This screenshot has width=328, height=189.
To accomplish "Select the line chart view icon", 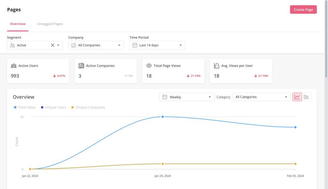I will pyautogui.click(x=297, y=97).
